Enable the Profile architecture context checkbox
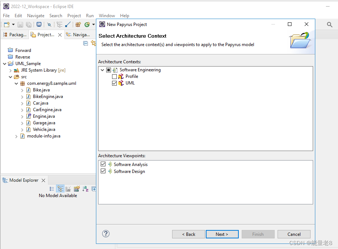This screenshot has height=249, width=338. (115, 77)
